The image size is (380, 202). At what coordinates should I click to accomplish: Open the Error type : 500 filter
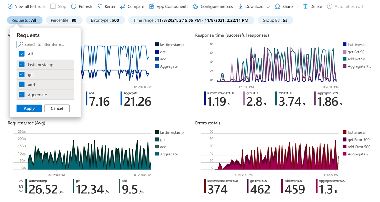click(x=105, y=20)
